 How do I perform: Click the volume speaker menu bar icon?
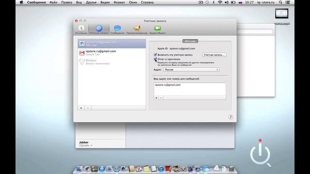tap(227, 2)
